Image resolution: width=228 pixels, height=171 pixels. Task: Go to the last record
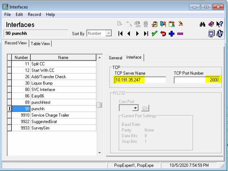point(146,34)
